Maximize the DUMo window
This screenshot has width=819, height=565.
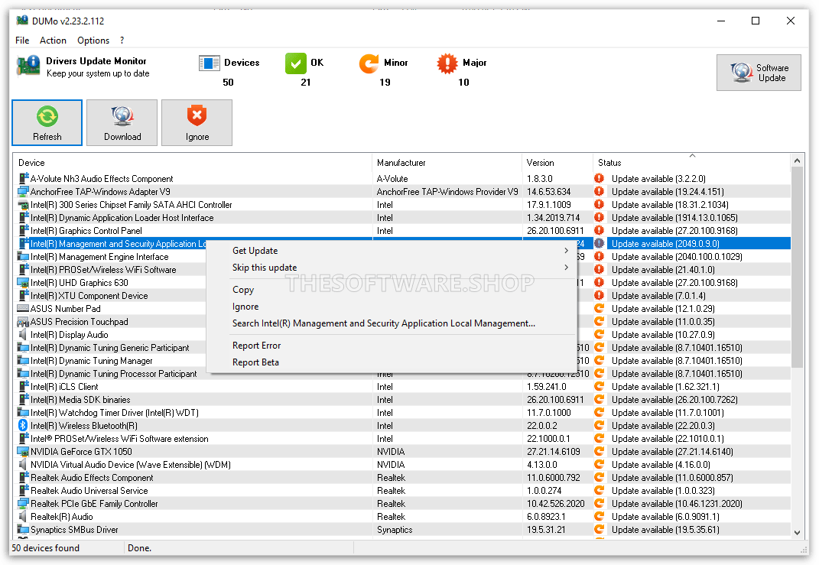click(756, 21)
